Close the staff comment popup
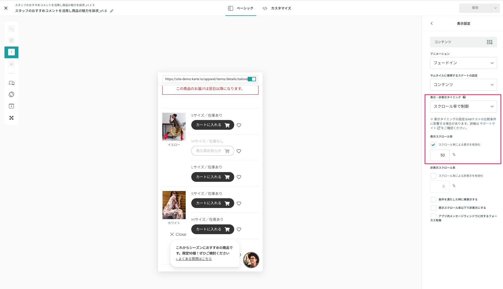503x289 pixels. pyautogui.click(x=178, y=234)
